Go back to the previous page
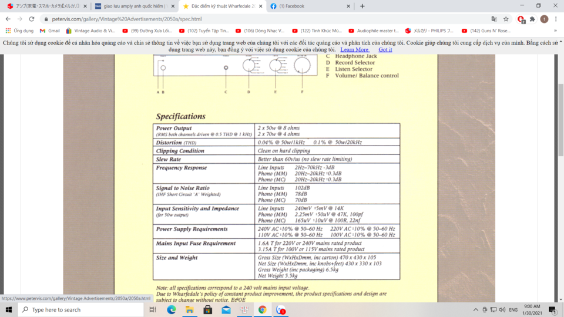The image size is (564, 317). [8, 19]
